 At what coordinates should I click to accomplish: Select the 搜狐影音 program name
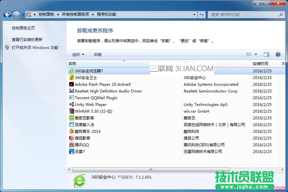coord(83,138)
